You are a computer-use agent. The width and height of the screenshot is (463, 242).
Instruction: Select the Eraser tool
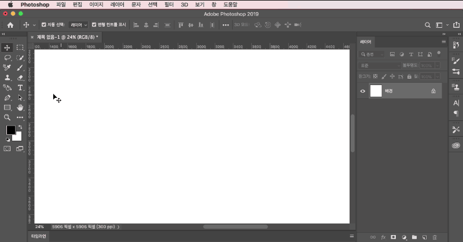[20, 78]
